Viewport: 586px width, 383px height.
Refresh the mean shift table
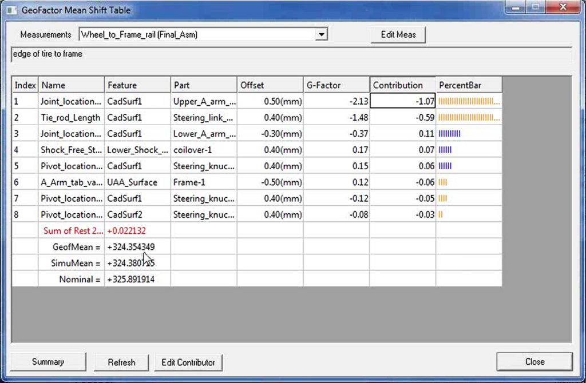coord(121,362)
